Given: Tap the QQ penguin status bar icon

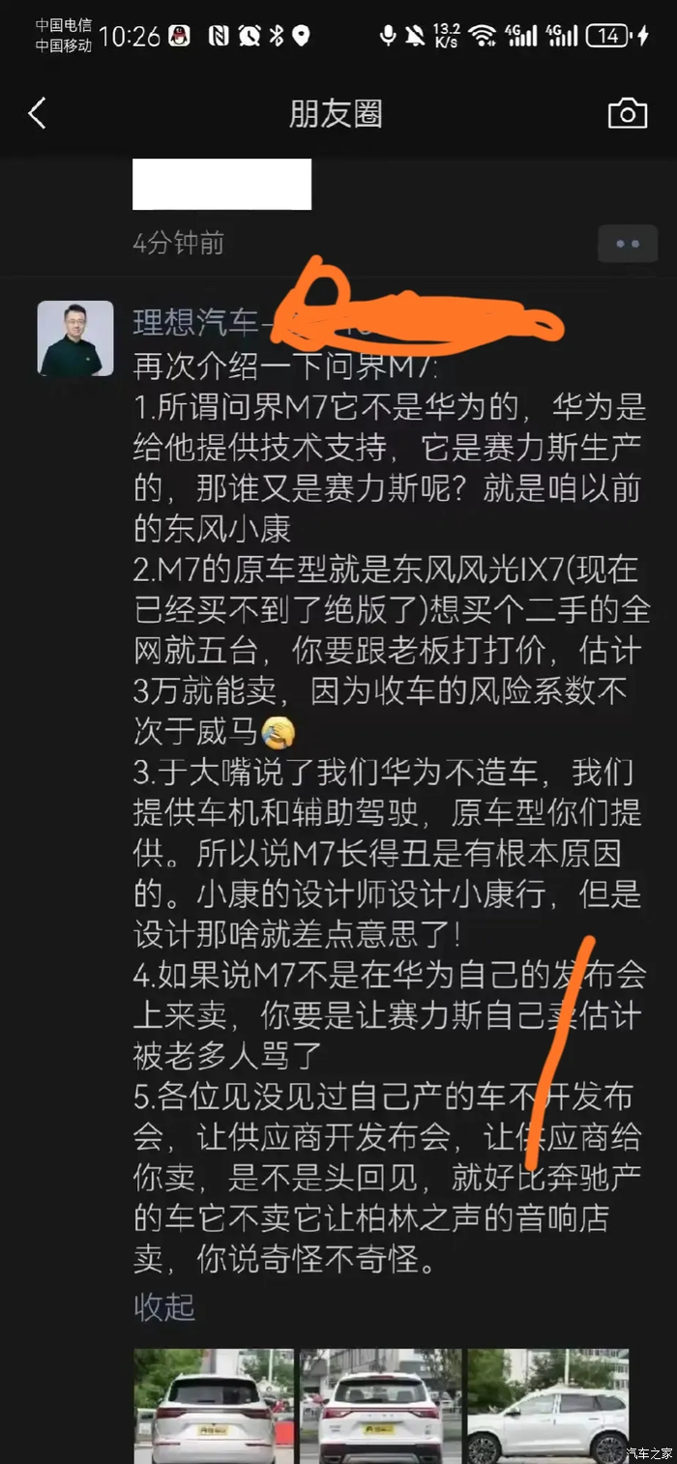Looking at the screenshot, I should tap(179, 36).
